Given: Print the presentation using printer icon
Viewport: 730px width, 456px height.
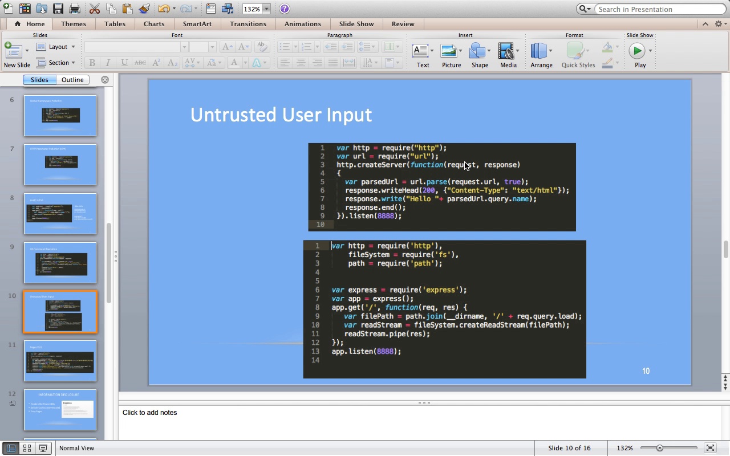Looking at the screenshot, I should pos(75,9).
